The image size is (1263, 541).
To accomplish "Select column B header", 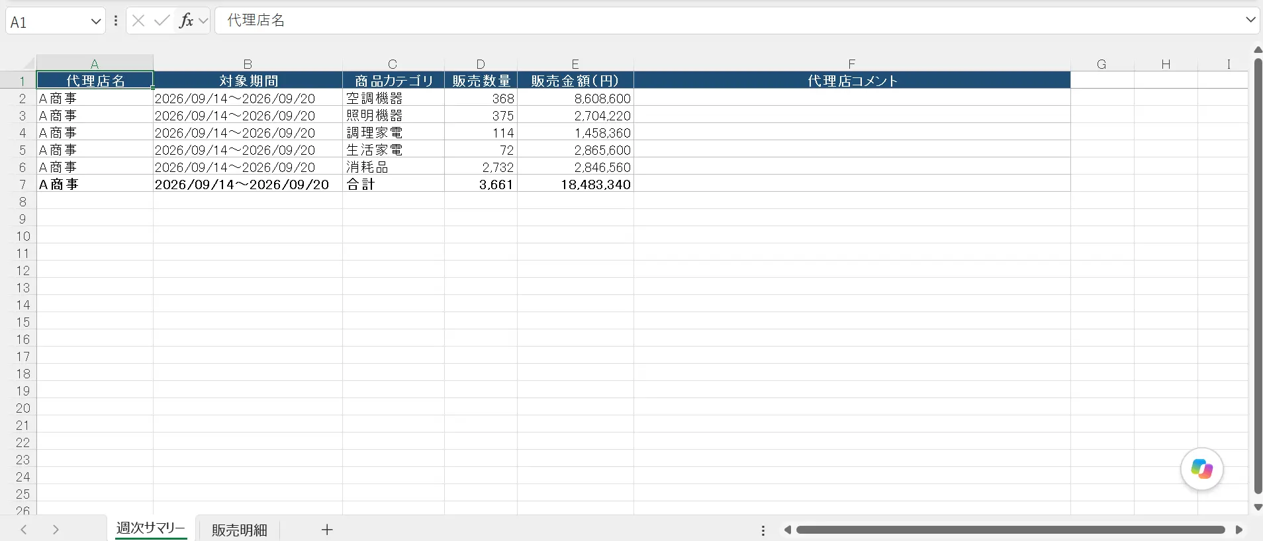I will 248,63.
